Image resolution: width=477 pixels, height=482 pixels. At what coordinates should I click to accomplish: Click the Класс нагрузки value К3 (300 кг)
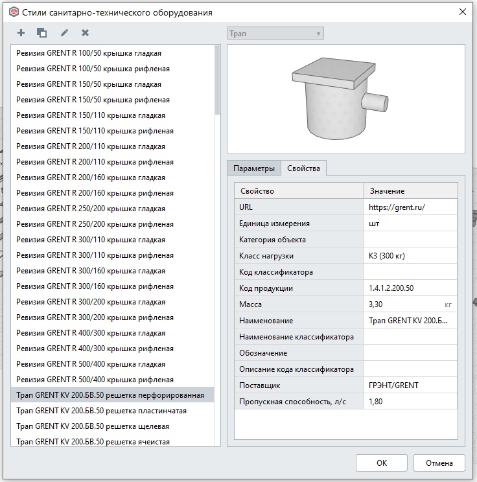(411, 256)
